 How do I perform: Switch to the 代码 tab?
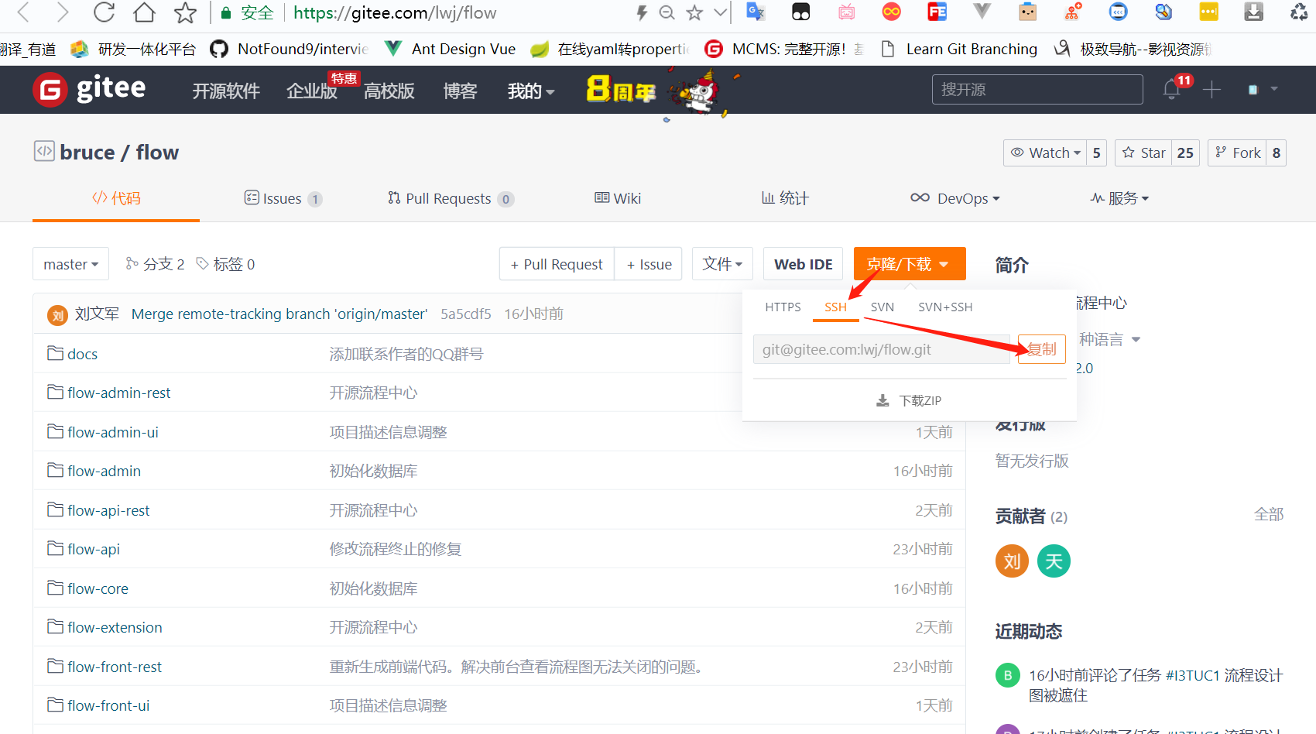116,198
